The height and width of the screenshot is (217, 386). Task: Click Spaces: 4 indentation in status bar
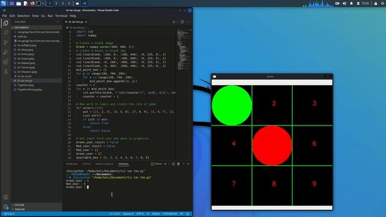(128, 214)
